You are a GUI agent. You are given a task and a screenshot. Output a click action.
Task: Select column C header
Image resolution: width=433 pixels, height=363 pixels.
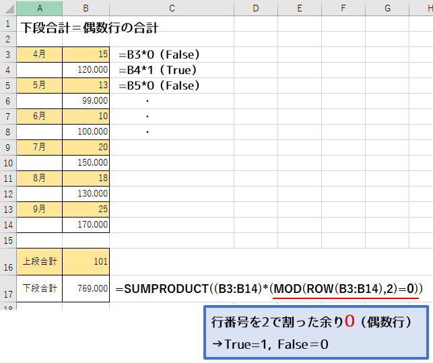[172, 8]
